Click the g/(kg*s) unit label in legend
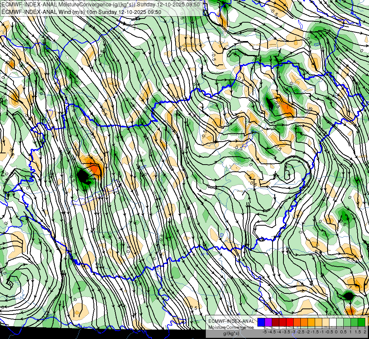 231,333
